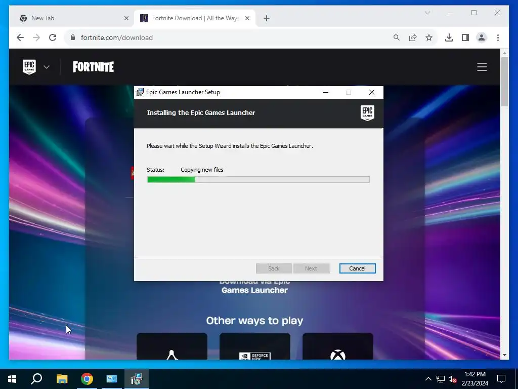The width and height of the screenshot is (518, 389).
Task: Cancel the Epic Games Launcher installation
Action: 358,268
